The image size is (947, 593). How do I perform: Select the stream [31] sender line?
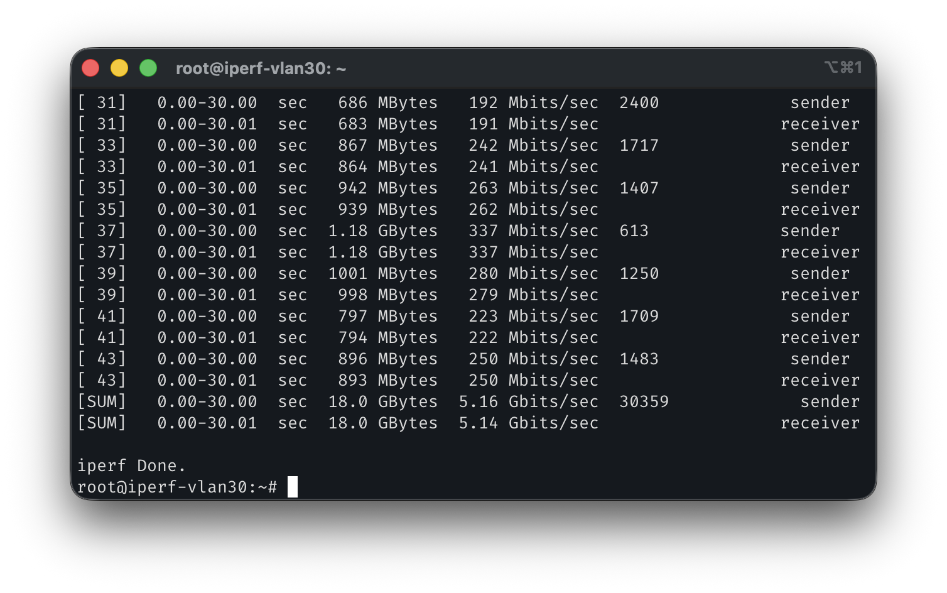point(377,102)
